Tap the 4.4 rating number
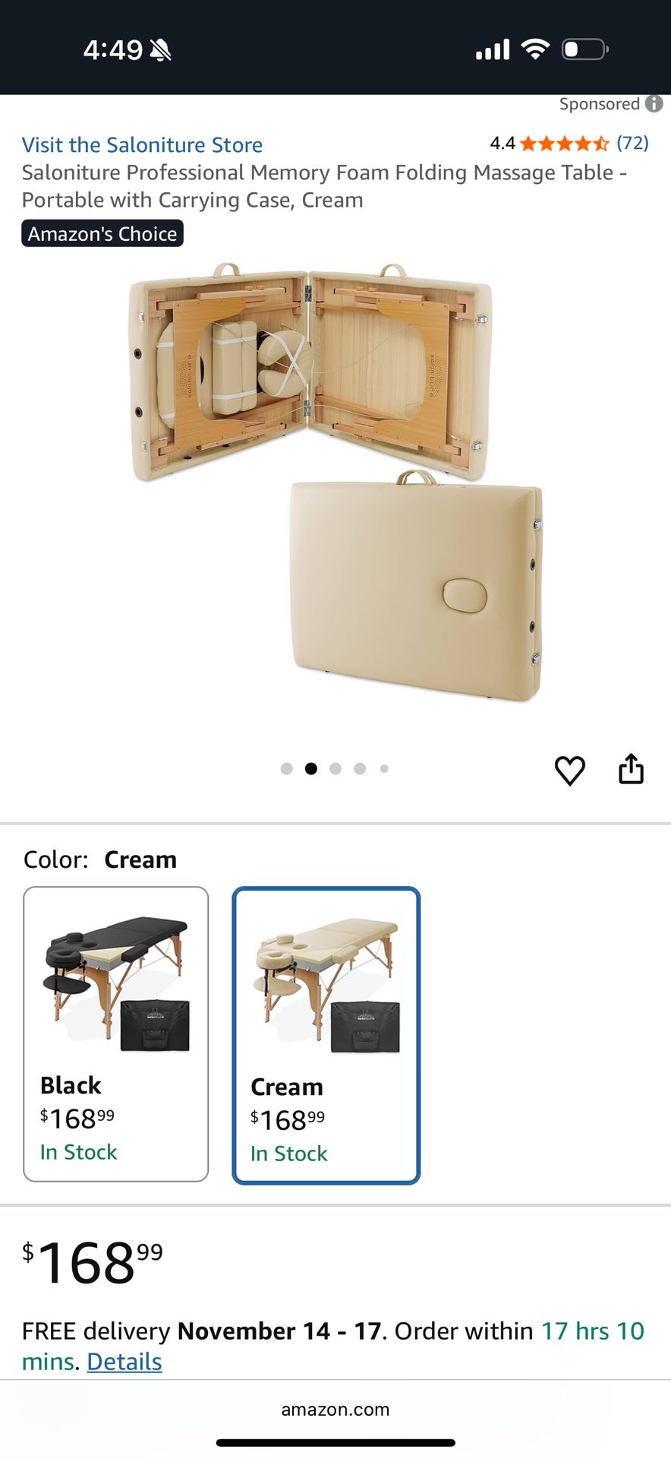671x1459 pixels. point(502,143)
